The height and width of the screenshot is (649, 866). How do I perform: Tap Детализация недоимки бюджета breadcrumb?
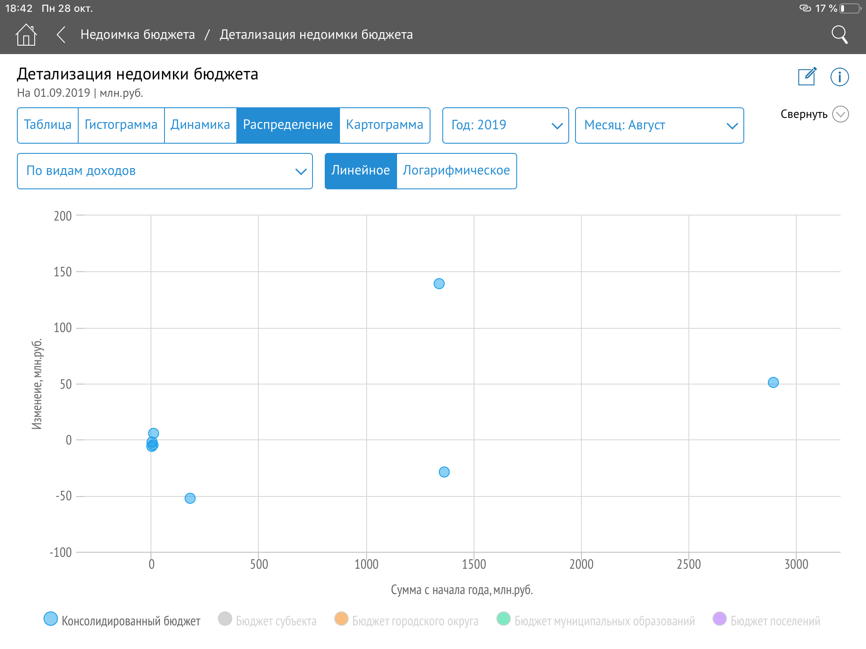click(316, 35)
